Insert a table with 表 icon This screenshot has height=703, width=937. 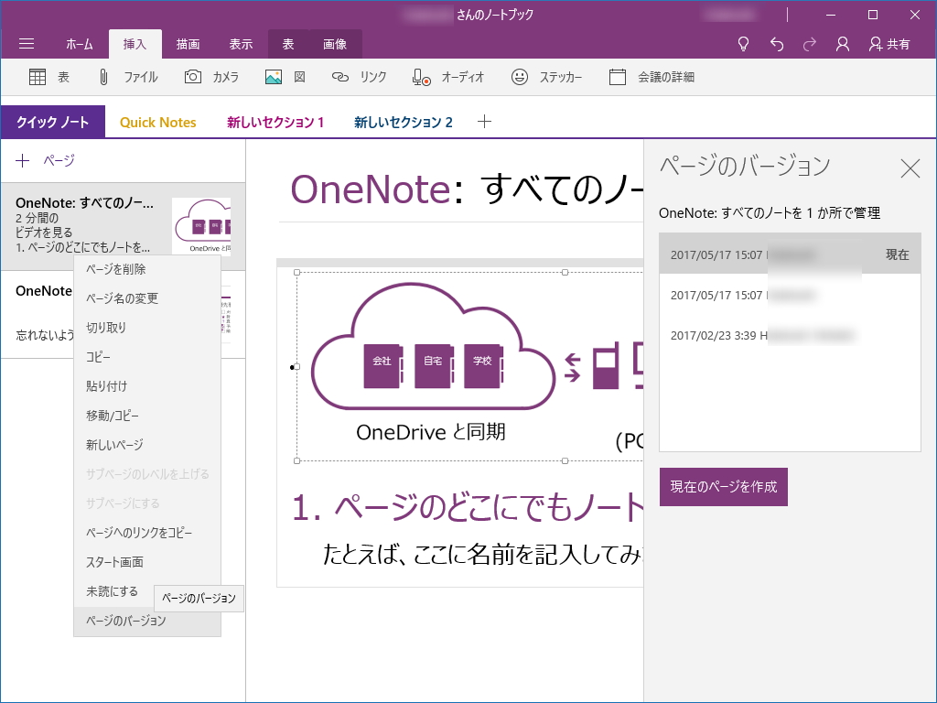49,77
